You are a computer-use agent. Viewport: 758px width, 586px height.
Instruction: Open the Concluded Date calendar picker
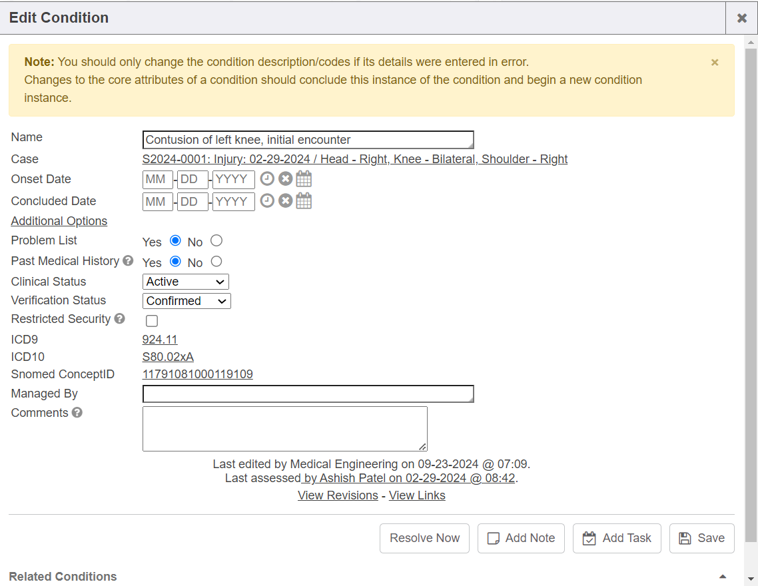pyautogui.click(x=304, y=201)
